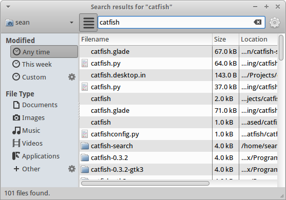The width and height of the screenshot is (286, 200).
Task: Click the film strip Videos icon
Action: [16, 143]
